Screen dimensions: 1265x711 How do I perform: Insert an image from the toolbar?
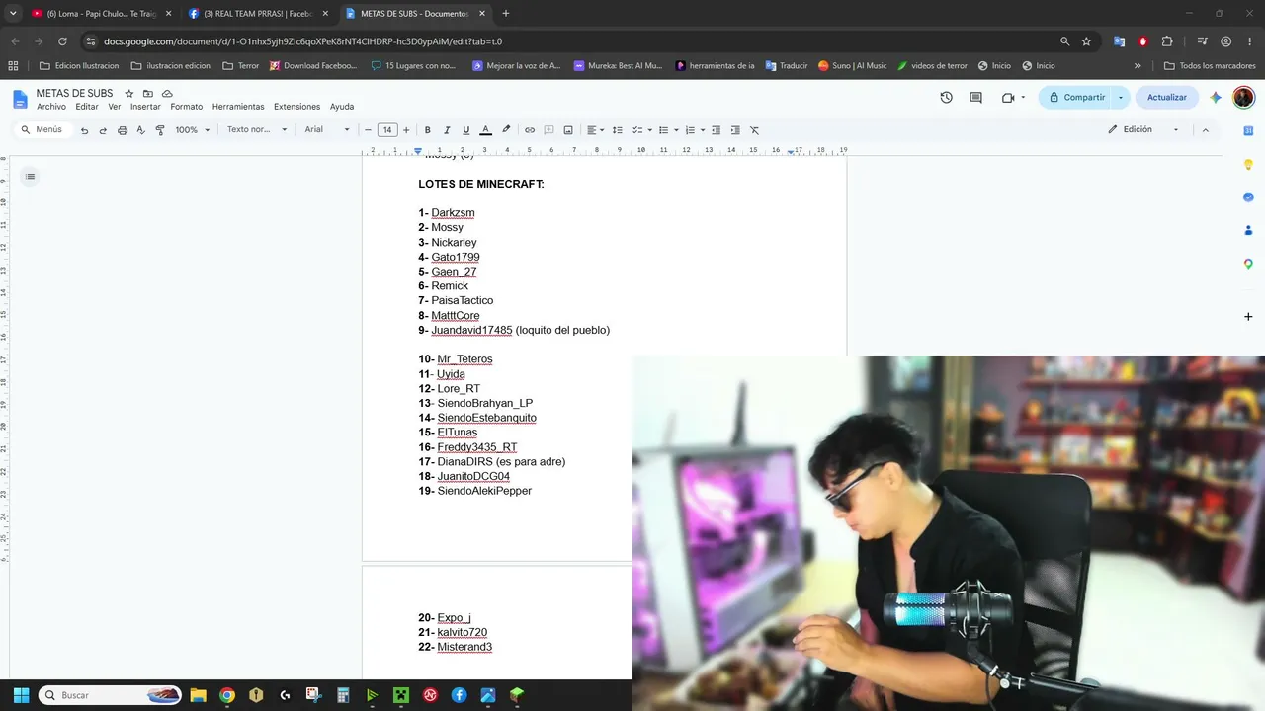[x=568, y=130]
